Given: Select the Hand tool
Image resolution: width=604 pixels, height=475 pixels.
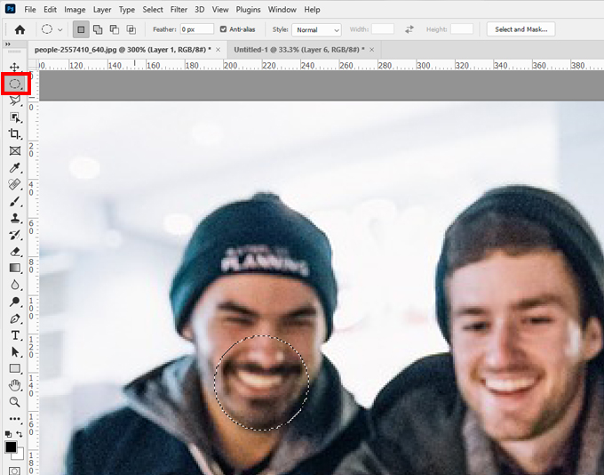Looking at the screenshot, I should [15, 385].
